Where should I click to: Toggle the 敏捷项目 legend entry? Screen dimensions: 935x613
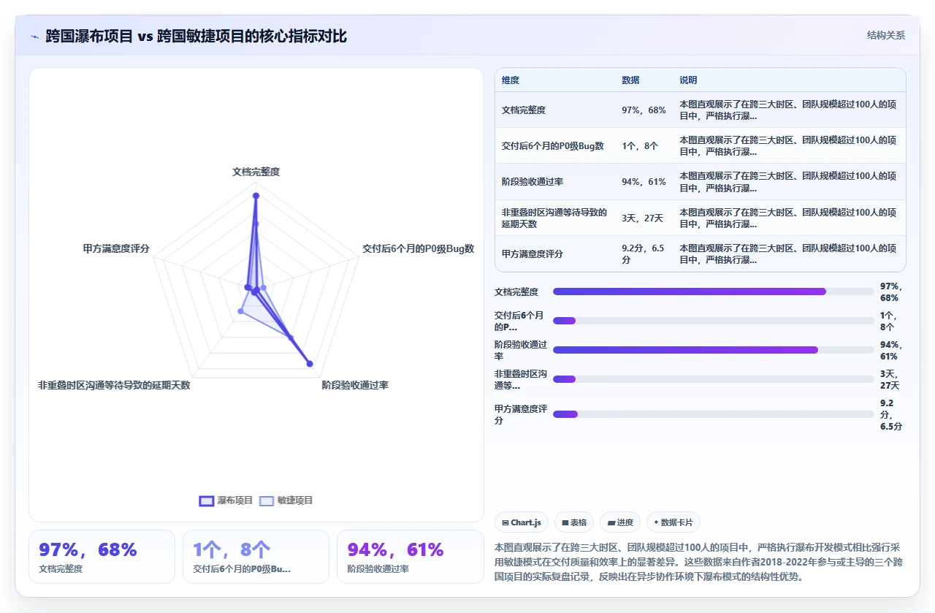286,500
